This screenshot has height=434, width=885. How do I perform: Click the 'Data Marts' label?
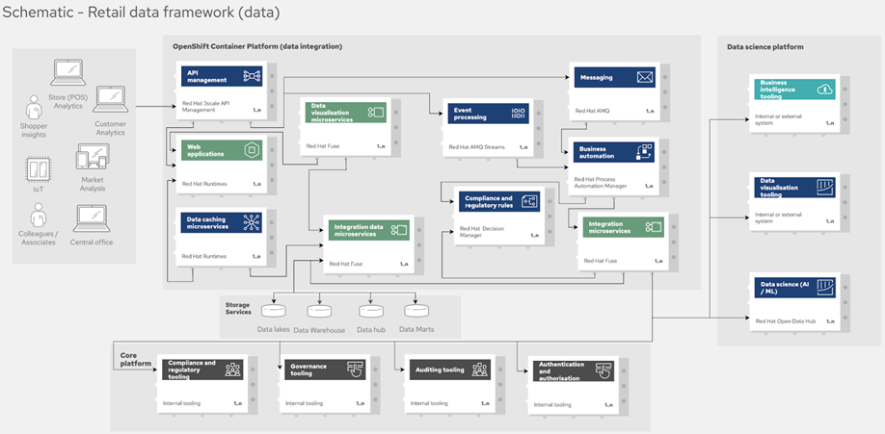click(x=416, y=329)
